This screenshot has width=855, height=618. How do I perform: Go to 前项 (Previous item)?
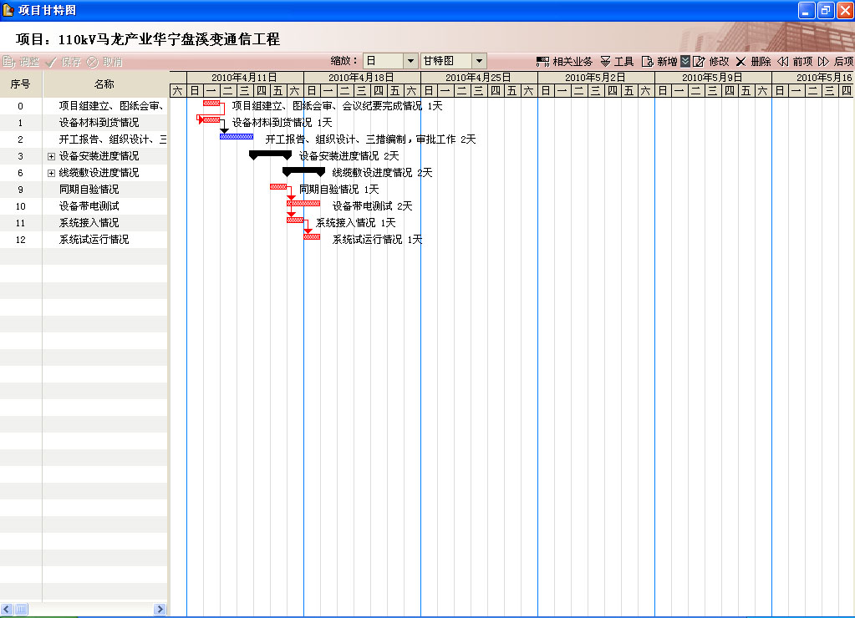pyautogui.click(x=783, y=62)
